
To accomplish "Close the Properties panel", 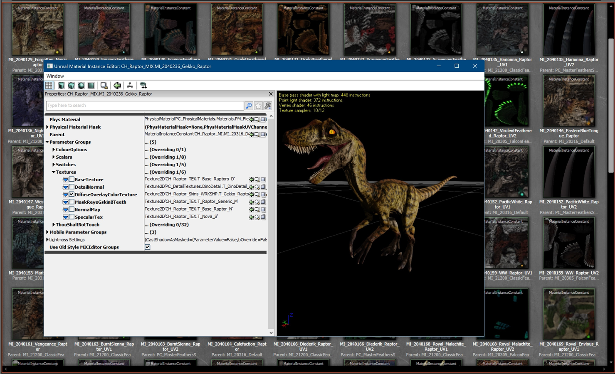I will tap(271, 94).
